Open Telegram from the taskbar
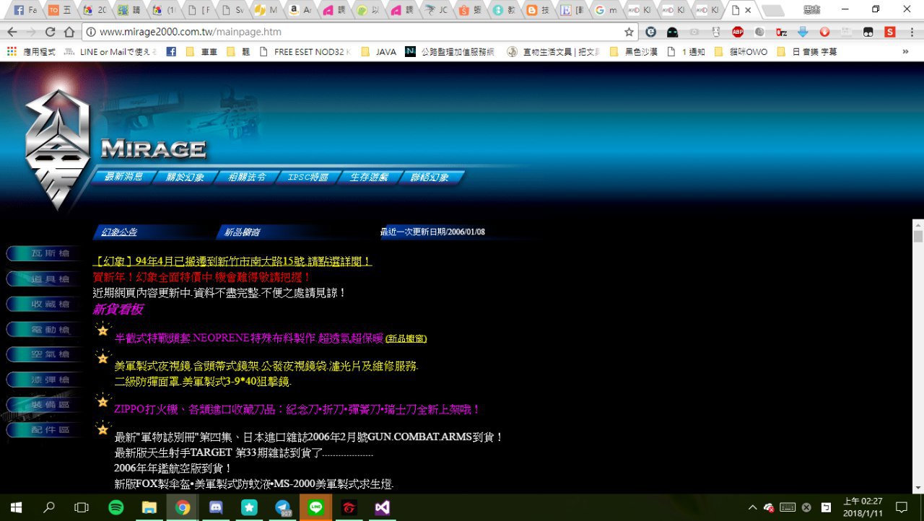The height and width of the screenshot is (521, 924). pos(282,507)
